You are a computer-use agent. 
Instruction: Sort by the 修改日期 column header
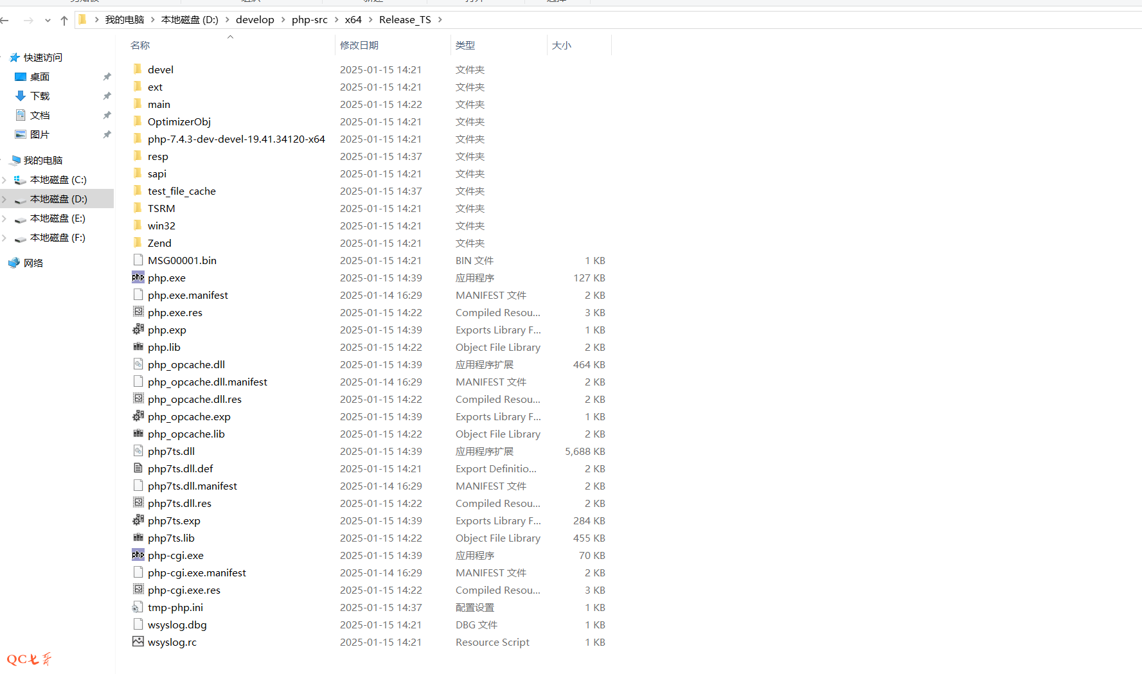[x=359, y=46]
